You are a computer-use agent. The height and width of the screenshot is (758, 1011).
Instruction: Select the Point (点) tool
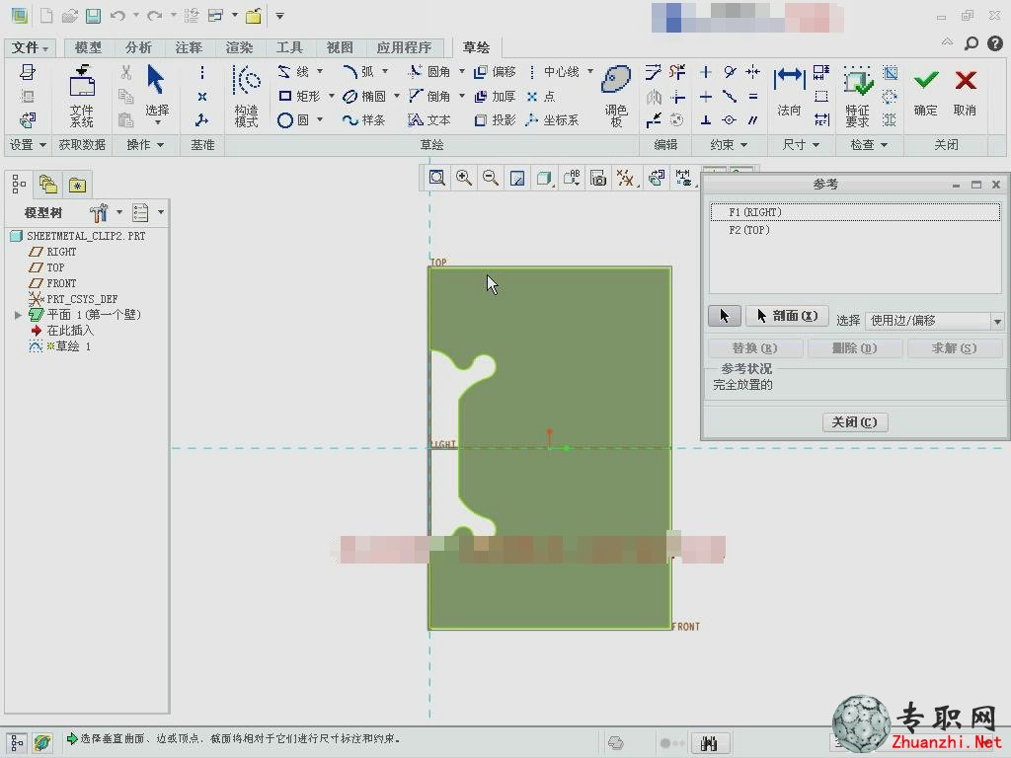pyautogui.click(x=541, y=96)
